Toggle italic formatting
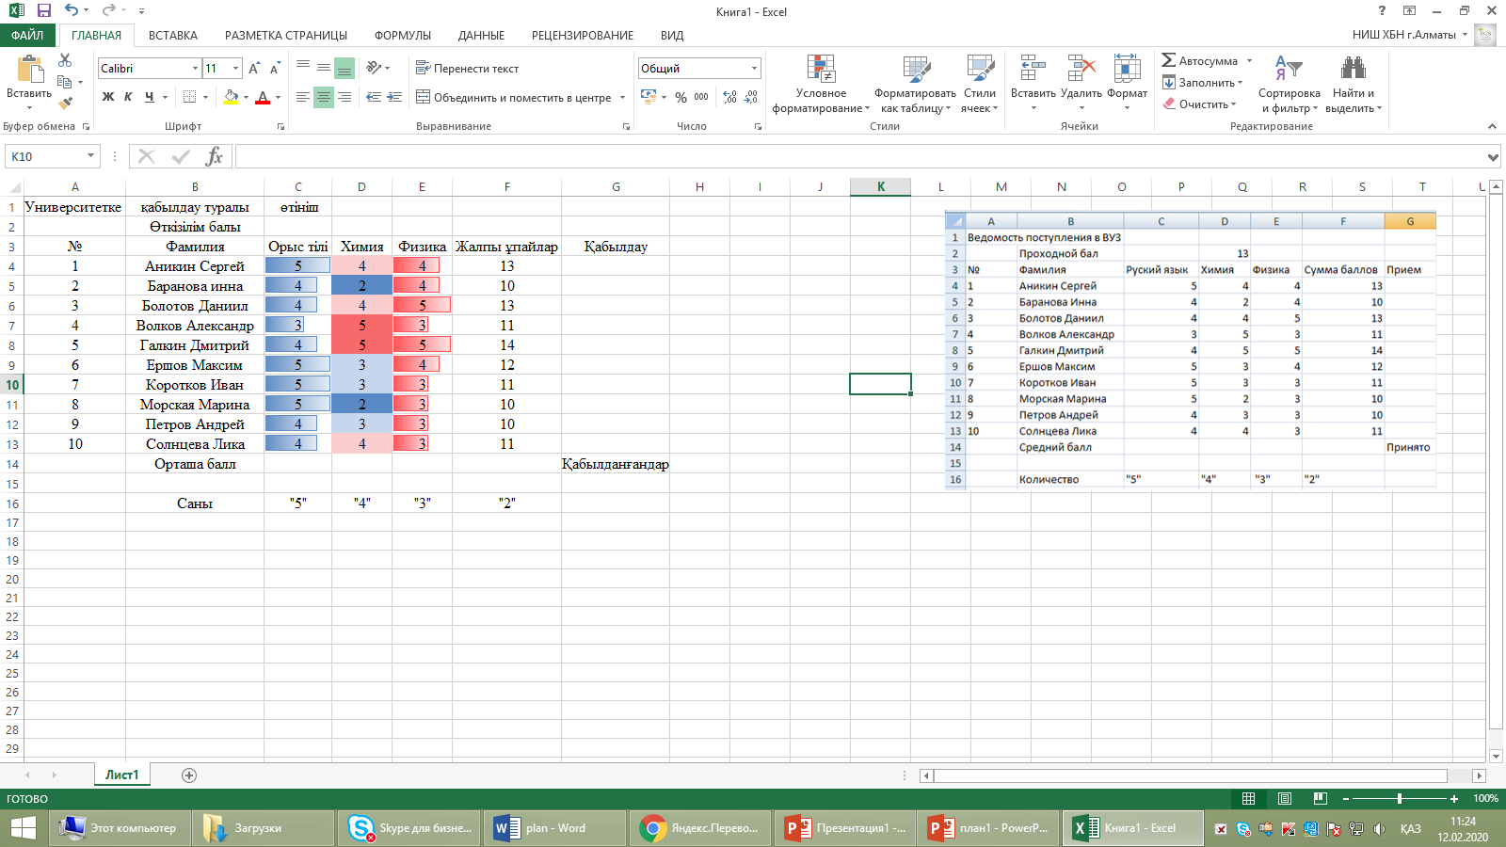 [128, 97]
